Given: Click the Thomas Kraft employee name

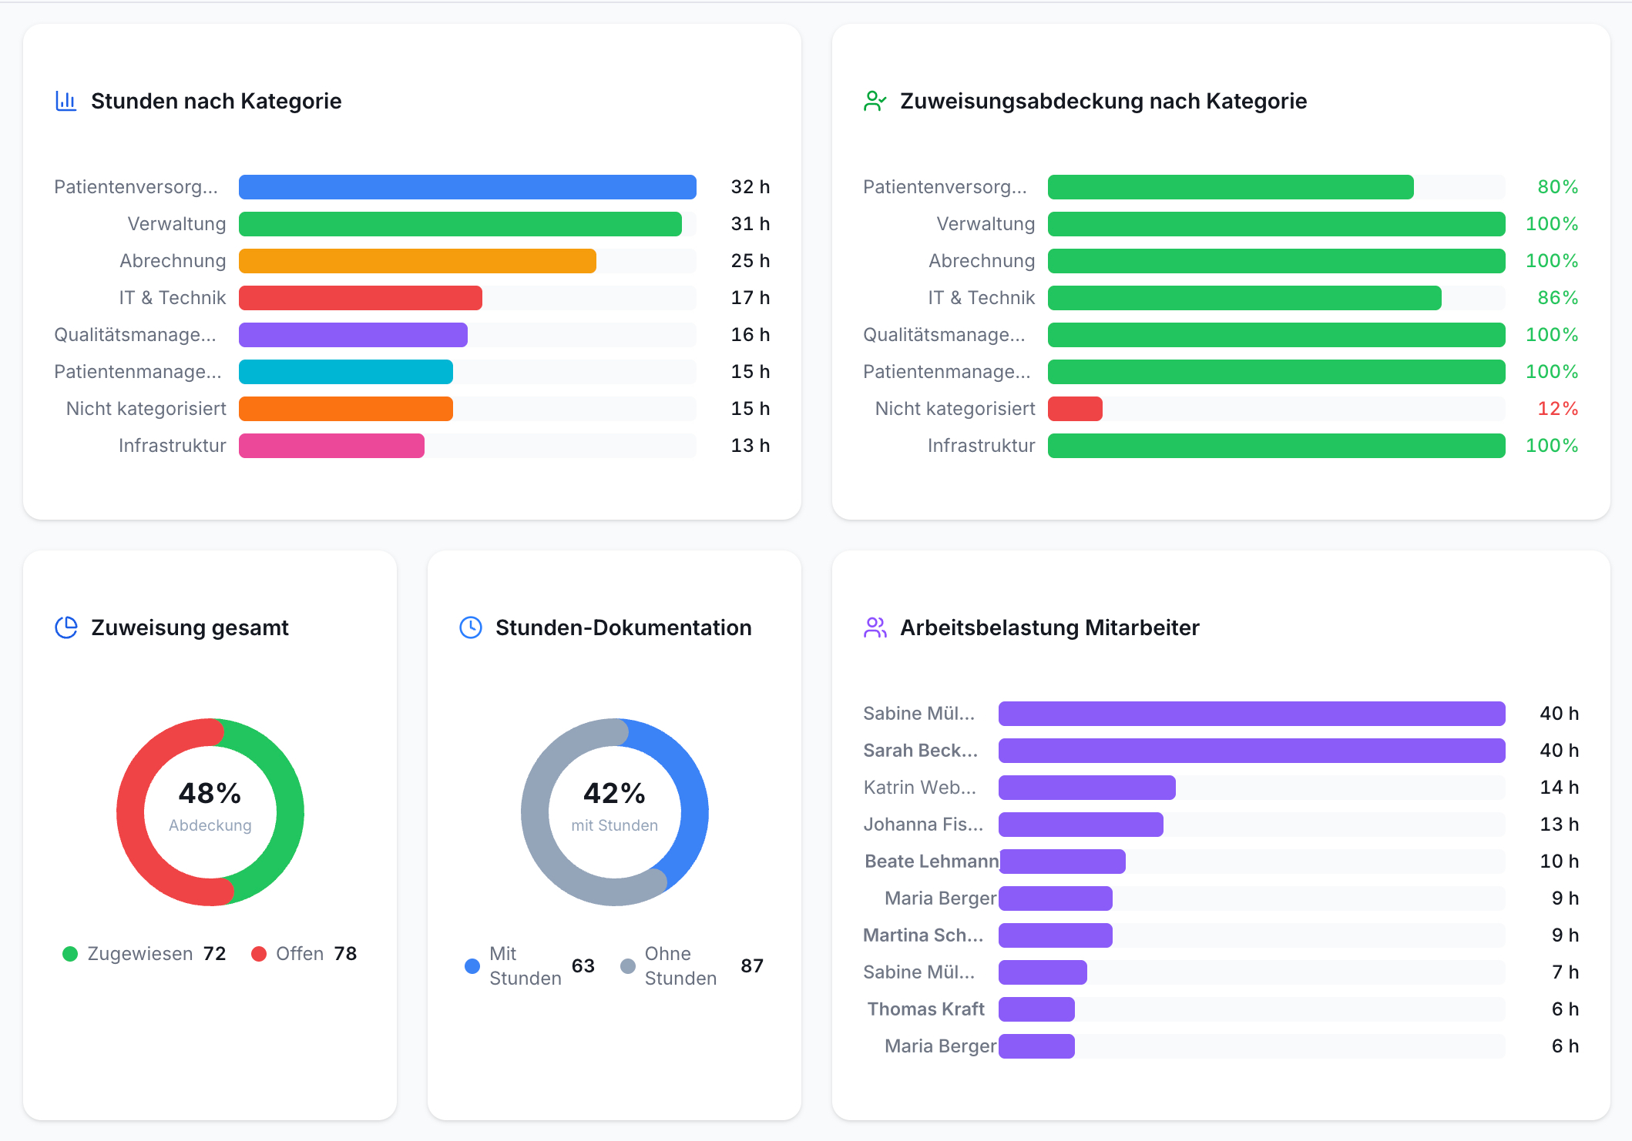Looking at the screenshot, I should 926,1009.
